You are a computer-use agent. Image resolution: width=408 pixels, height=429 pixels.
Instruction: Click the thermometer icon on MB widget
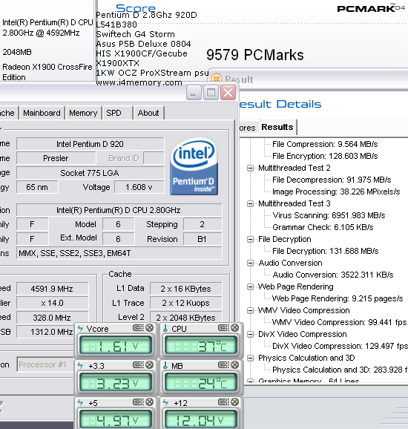[165, 365]
